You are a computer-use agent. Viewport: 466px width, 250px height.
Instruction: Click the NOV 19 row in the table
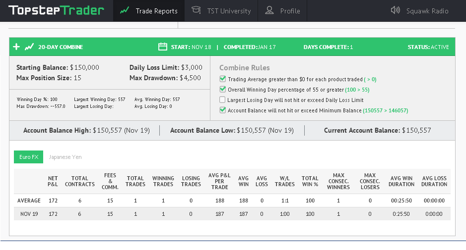[x=232, y=214]
